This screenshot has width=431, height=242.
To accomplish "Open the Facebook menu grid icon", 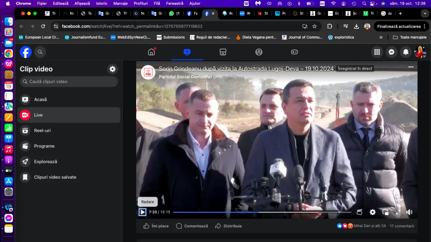I will (x=377, y=52).
